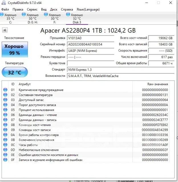Open the Диск menu
The image size is (178, 182).
pyautogui.click(x=54, y=9)
